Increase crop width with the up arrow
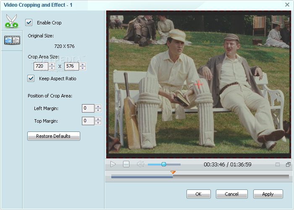294x210 pixels. point(52,64)
